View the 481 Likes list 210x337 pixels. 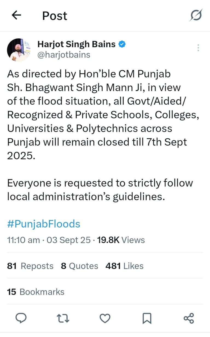(x=124, y=266)
